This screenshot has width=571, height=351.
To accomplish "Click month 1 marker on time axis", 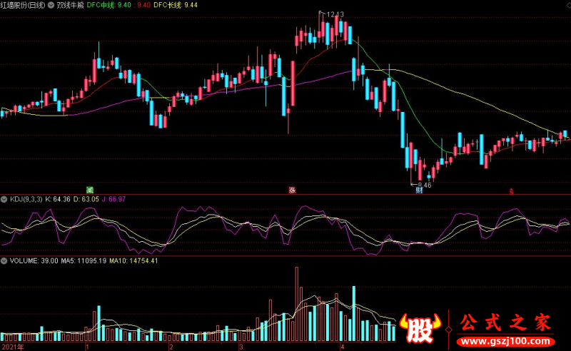I will [x=87, y=347].
